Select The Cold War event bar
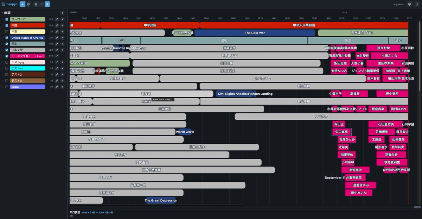 (x=255, y=33)
